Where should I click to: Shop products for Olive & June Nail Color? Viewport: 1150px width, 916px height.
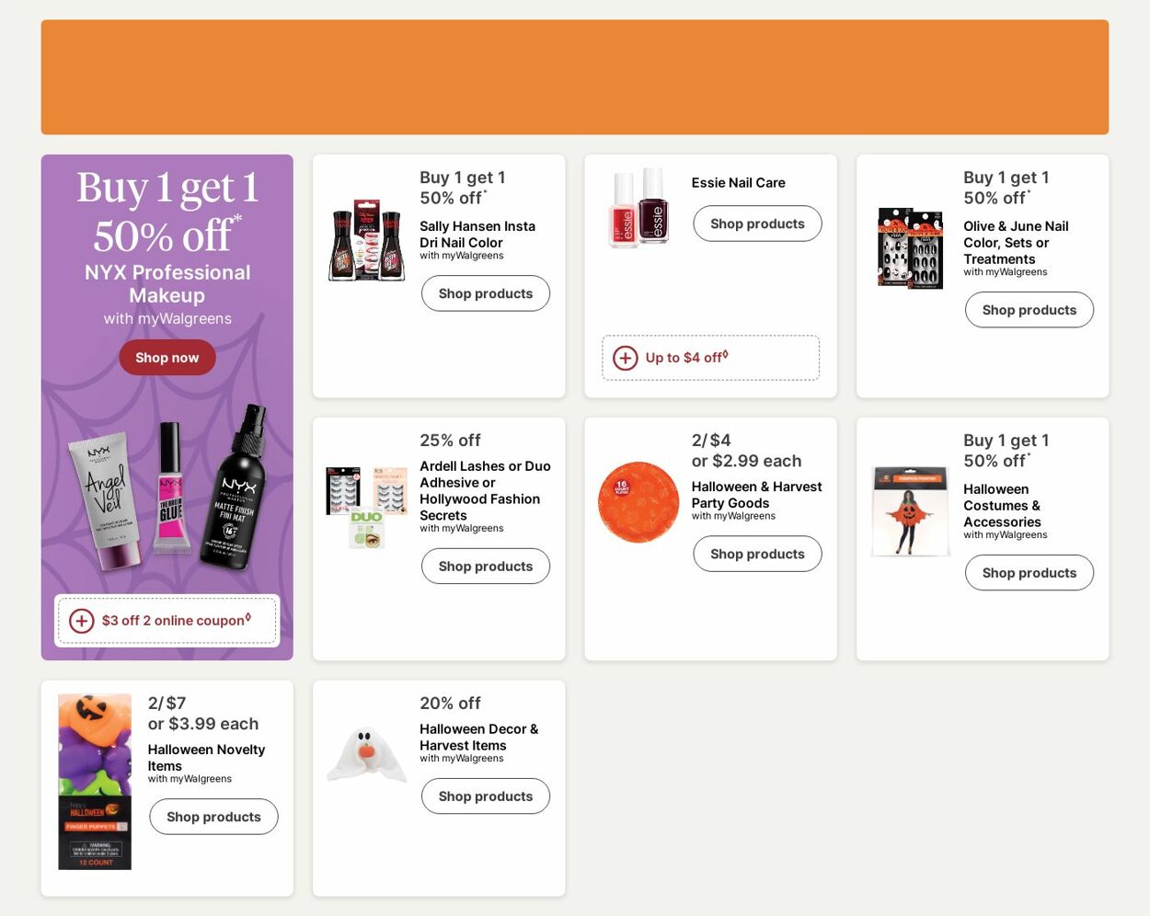point(1029,310)
